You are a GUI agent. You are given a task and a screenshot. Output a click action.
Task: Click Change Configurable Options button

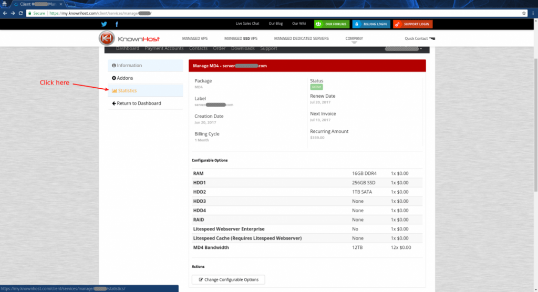tap(229, 279)
